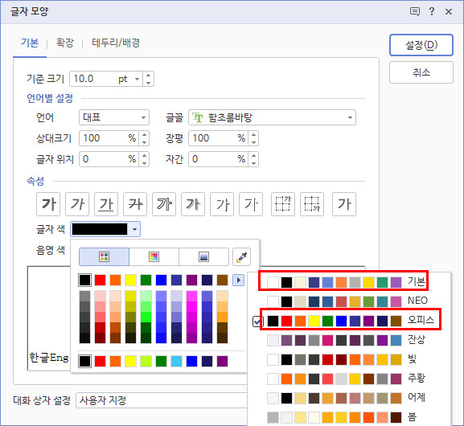Screen dimensions: 464x426
Task: Expand color theme list arrow
Action: [239, 281]
